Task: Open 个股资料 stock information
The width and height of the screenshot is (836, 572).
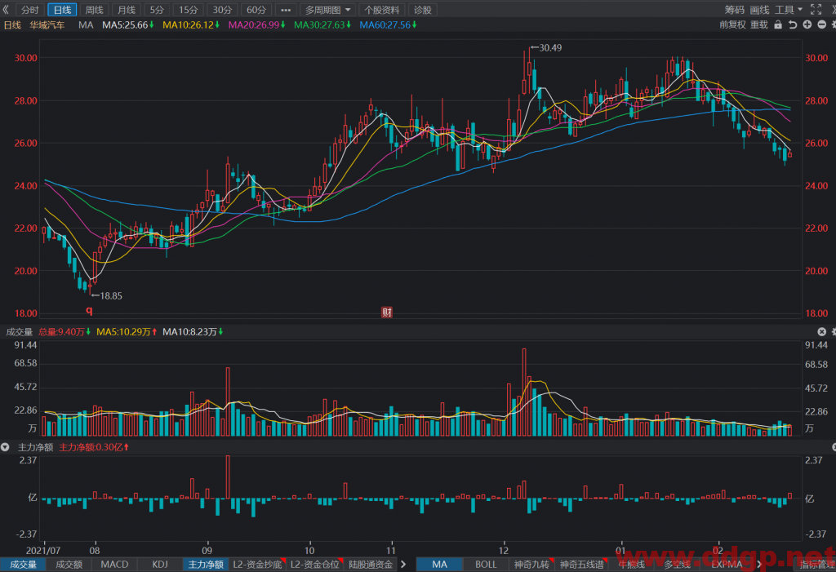Action: point(382,10)
